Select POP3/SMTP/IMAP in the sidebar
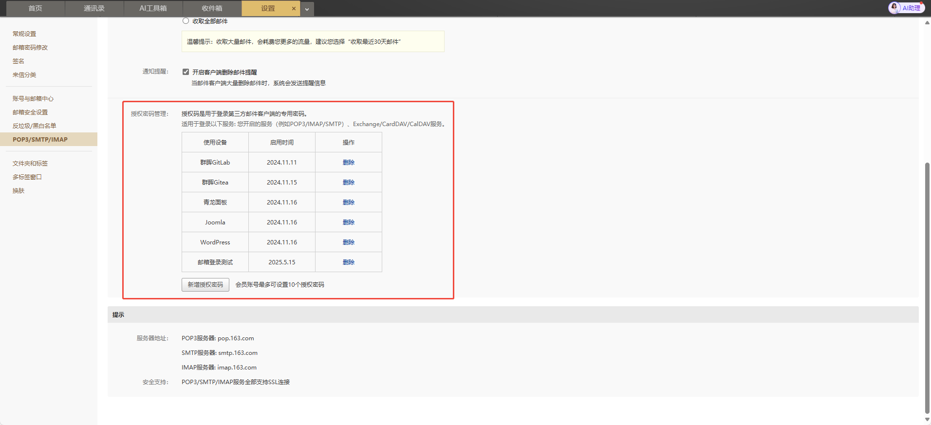Screen dimensions: 931x425 point(49,139)
